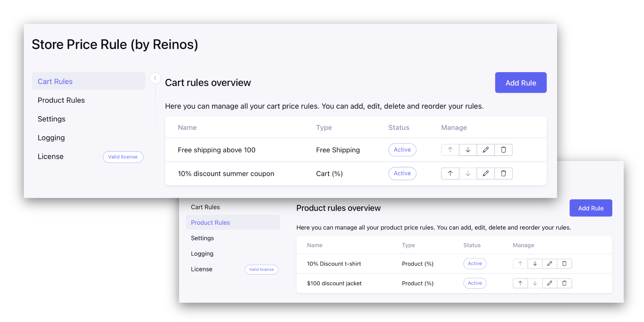The image size is (644, 322).
Task: Select Cart Rules in the lower sidebar
Action: point(205,207)
